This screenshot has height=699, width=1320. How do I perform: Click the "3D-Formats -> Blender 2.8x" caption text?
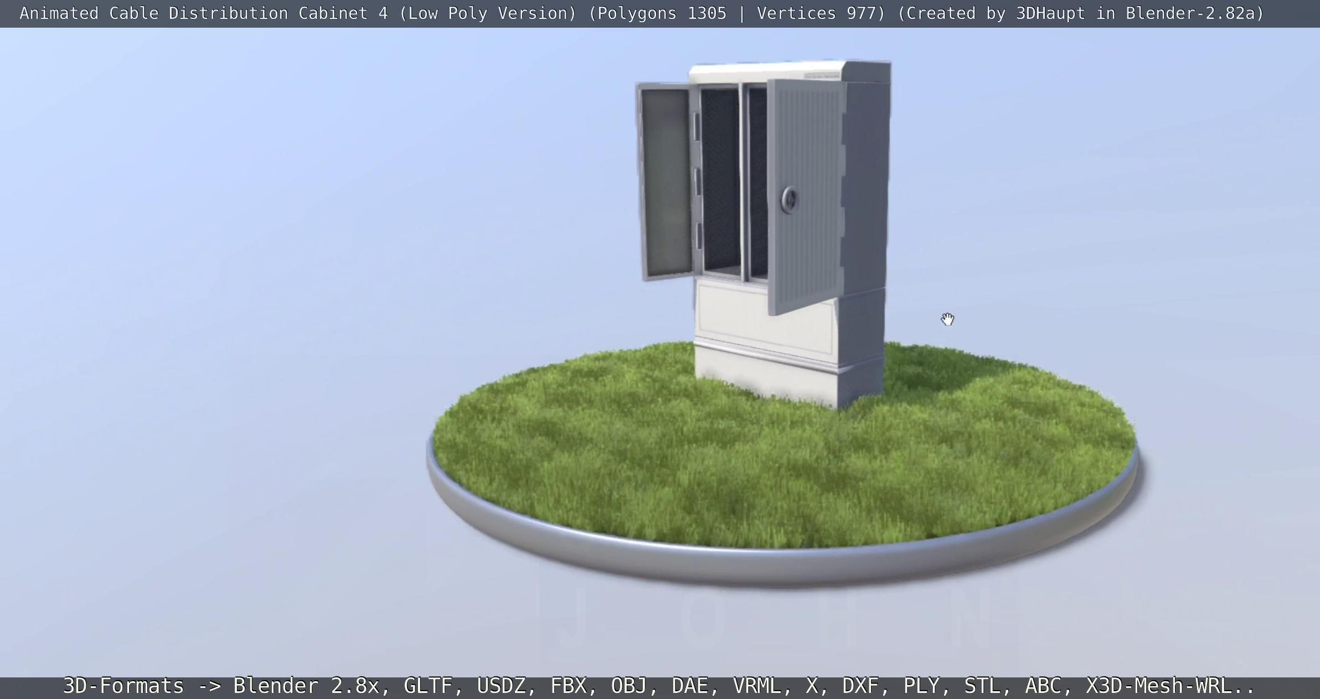[221, 686]
